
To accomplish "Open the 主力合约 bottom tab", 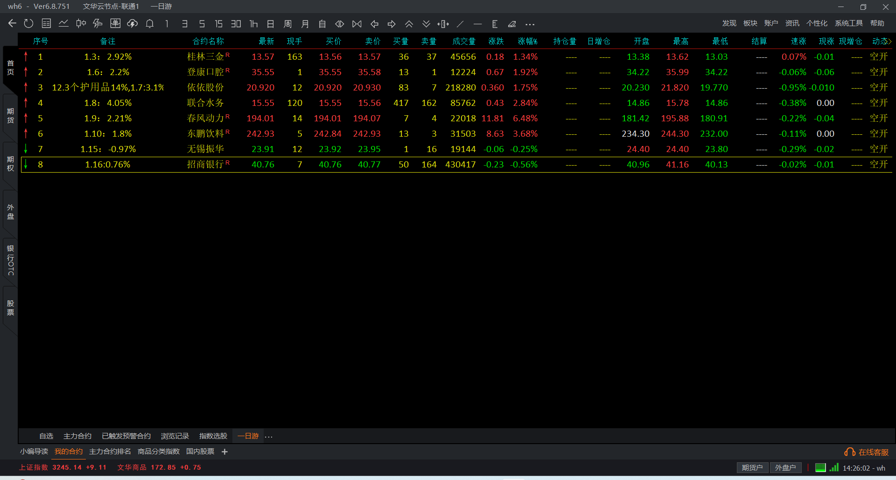I will (77, 436).
